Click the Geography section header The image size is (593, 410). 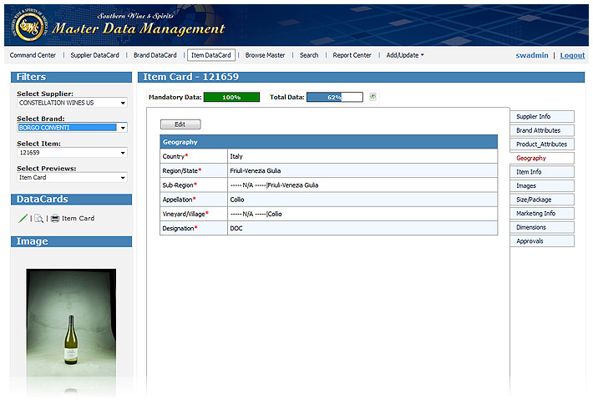pos(328,142)
